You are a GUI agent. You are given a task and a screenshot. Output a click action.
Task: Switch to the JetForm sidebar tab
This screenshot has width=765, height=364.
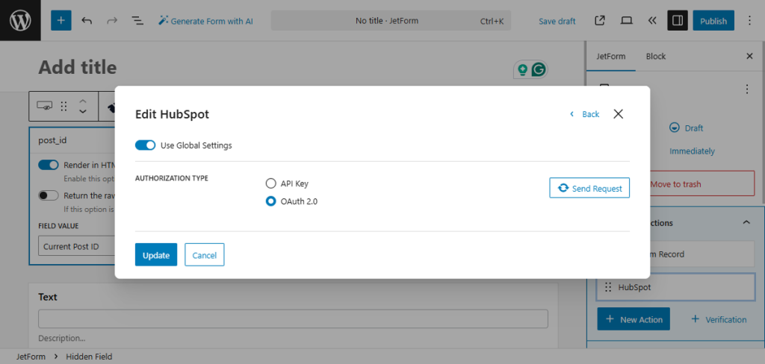(611, 56)
